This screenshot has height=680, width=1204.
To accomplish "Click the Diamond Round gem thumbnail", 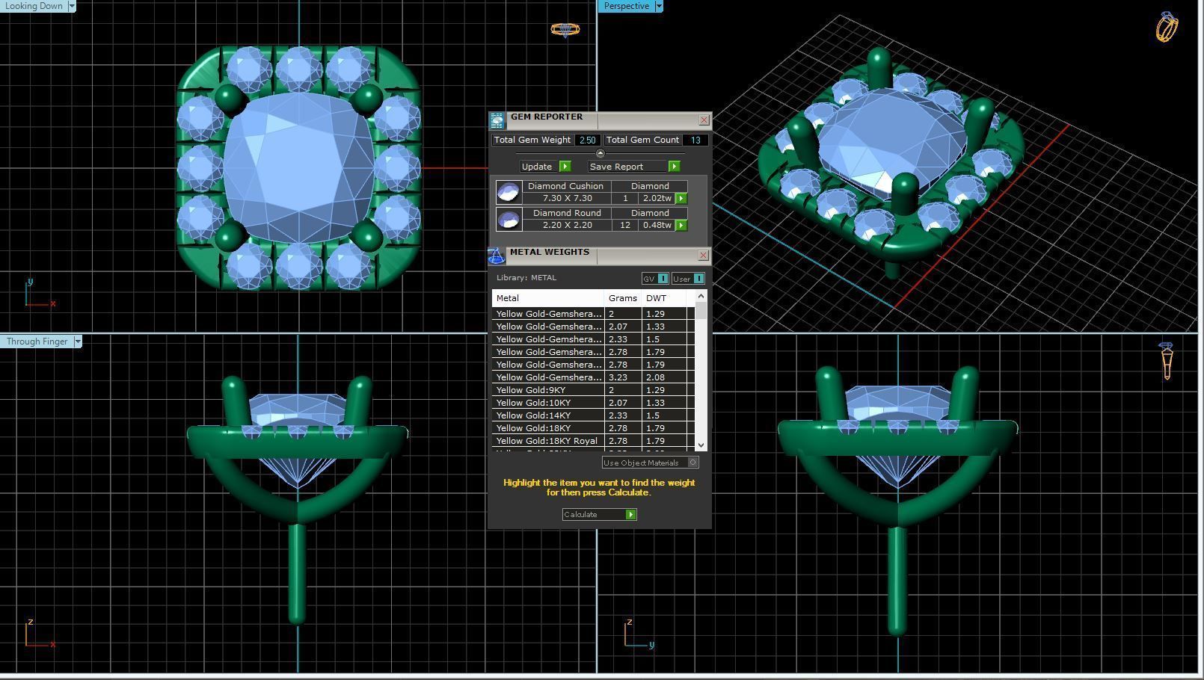I will [509, 219].
